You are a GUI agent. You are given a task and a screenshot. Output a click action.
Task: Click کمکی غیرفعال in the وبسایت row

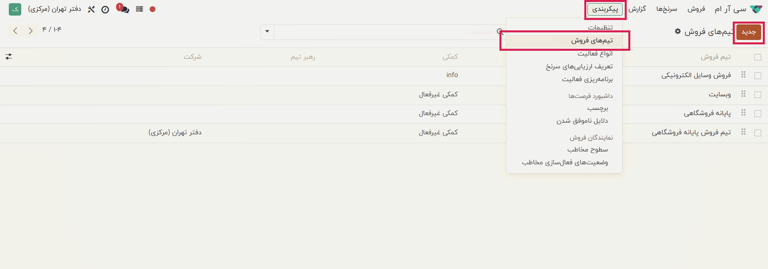438,94
